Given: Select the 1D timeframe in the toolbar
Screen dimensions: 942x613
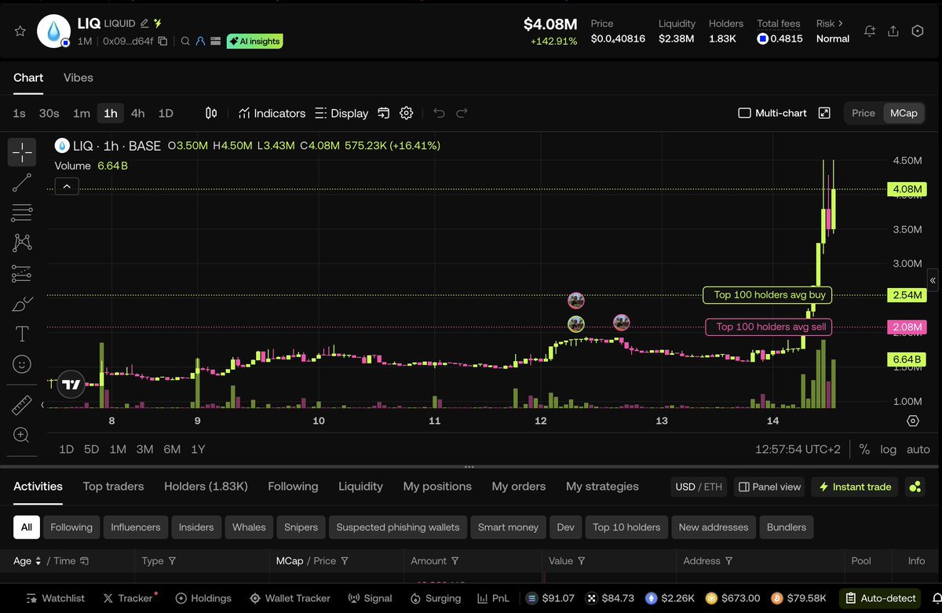Looking at the screenshot, I should 166,113.
